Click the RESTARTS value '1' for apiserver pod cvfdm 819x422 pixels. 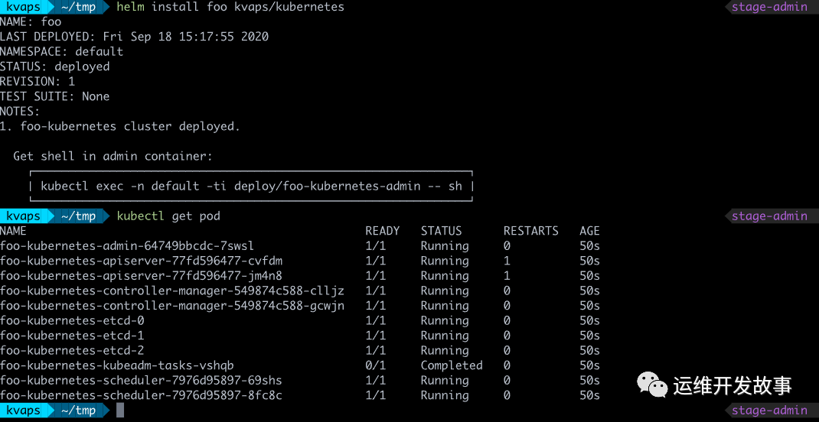(507, 261)
